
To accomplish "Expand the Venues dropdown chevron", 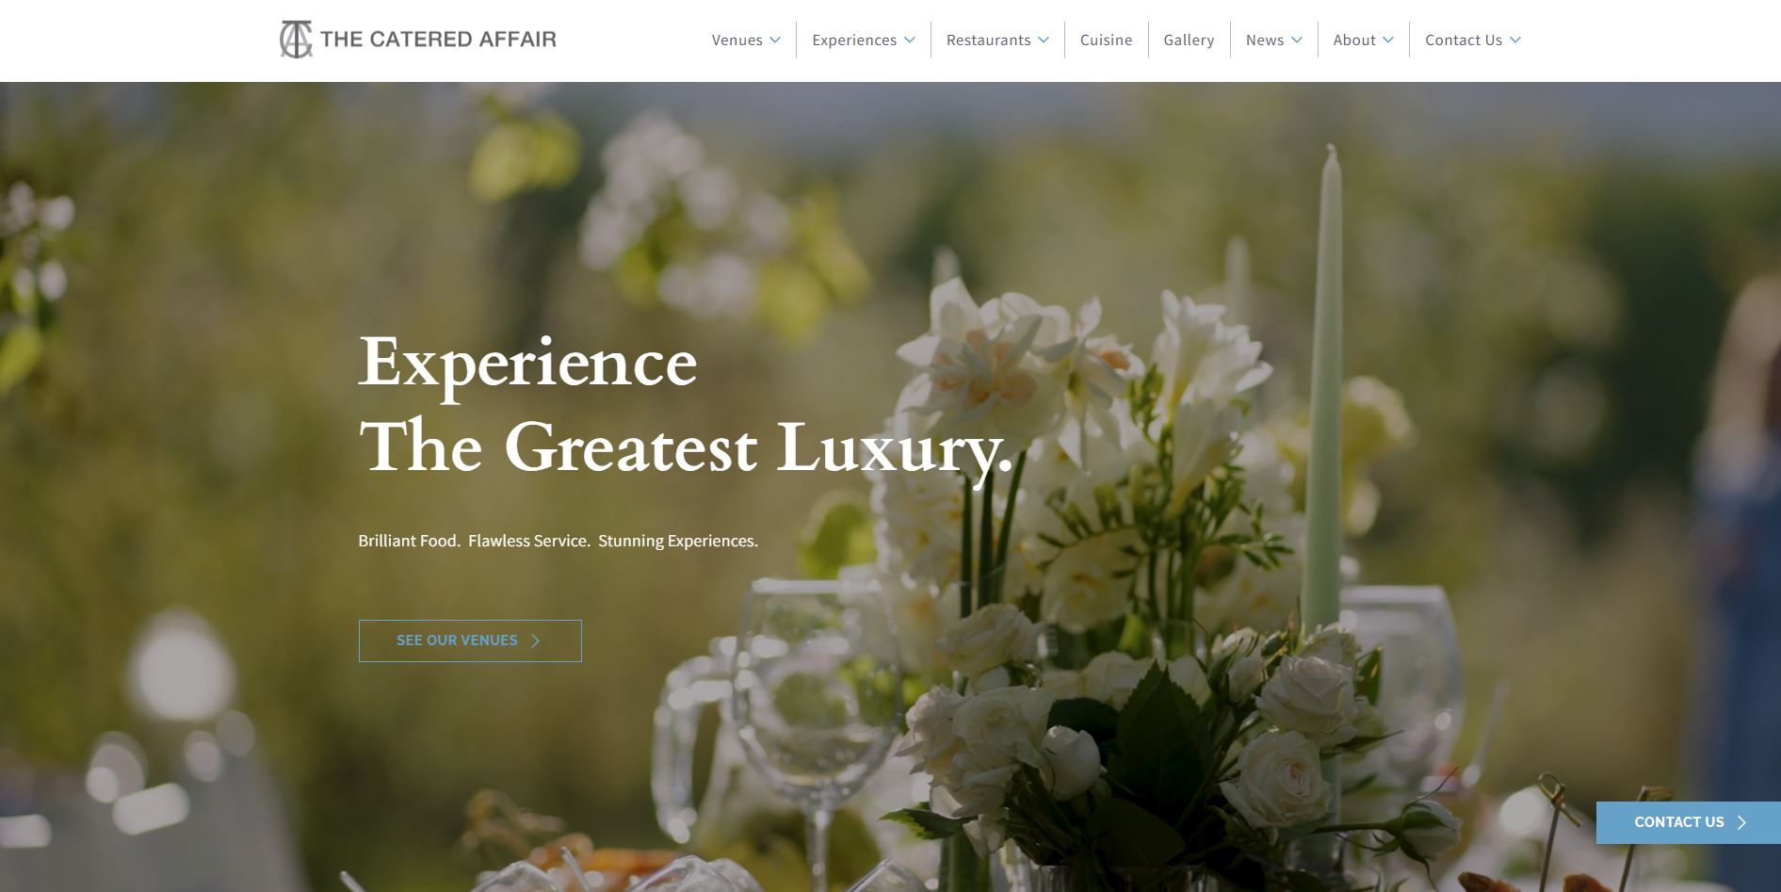I will click(775, 40).
